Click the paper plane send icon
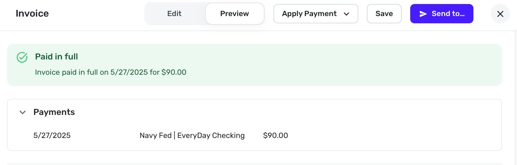 pos(423,14)
